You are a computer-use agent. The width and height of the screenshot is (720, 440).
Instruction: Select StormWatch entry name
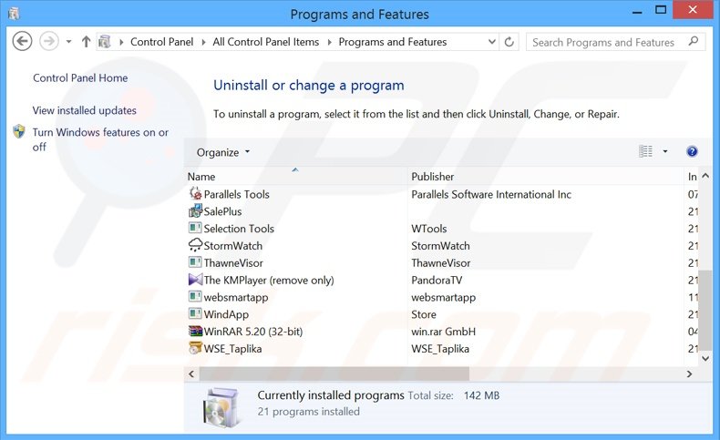click(x=232, y=246)
